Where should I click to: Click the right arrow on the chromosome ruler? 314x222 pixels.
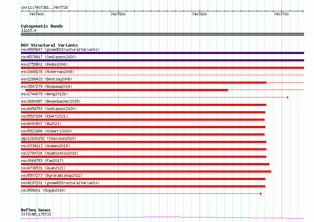[303, 11]
